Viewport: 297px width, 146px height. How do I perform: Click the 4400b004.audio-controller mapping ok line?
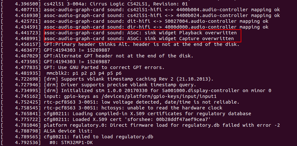(x=162, y=10)
